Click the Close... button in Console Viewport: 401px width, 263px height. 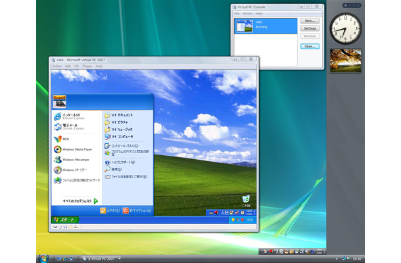pyautogui.click(x=310, y=46)
